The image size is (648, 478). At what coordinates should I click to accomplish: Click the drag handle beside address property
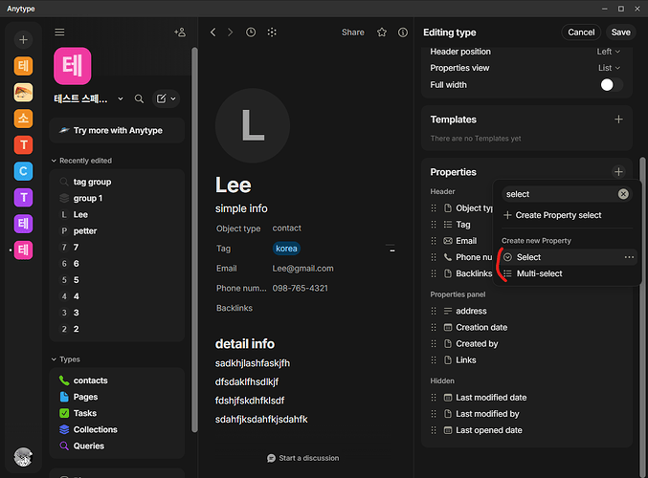[434, 311]
